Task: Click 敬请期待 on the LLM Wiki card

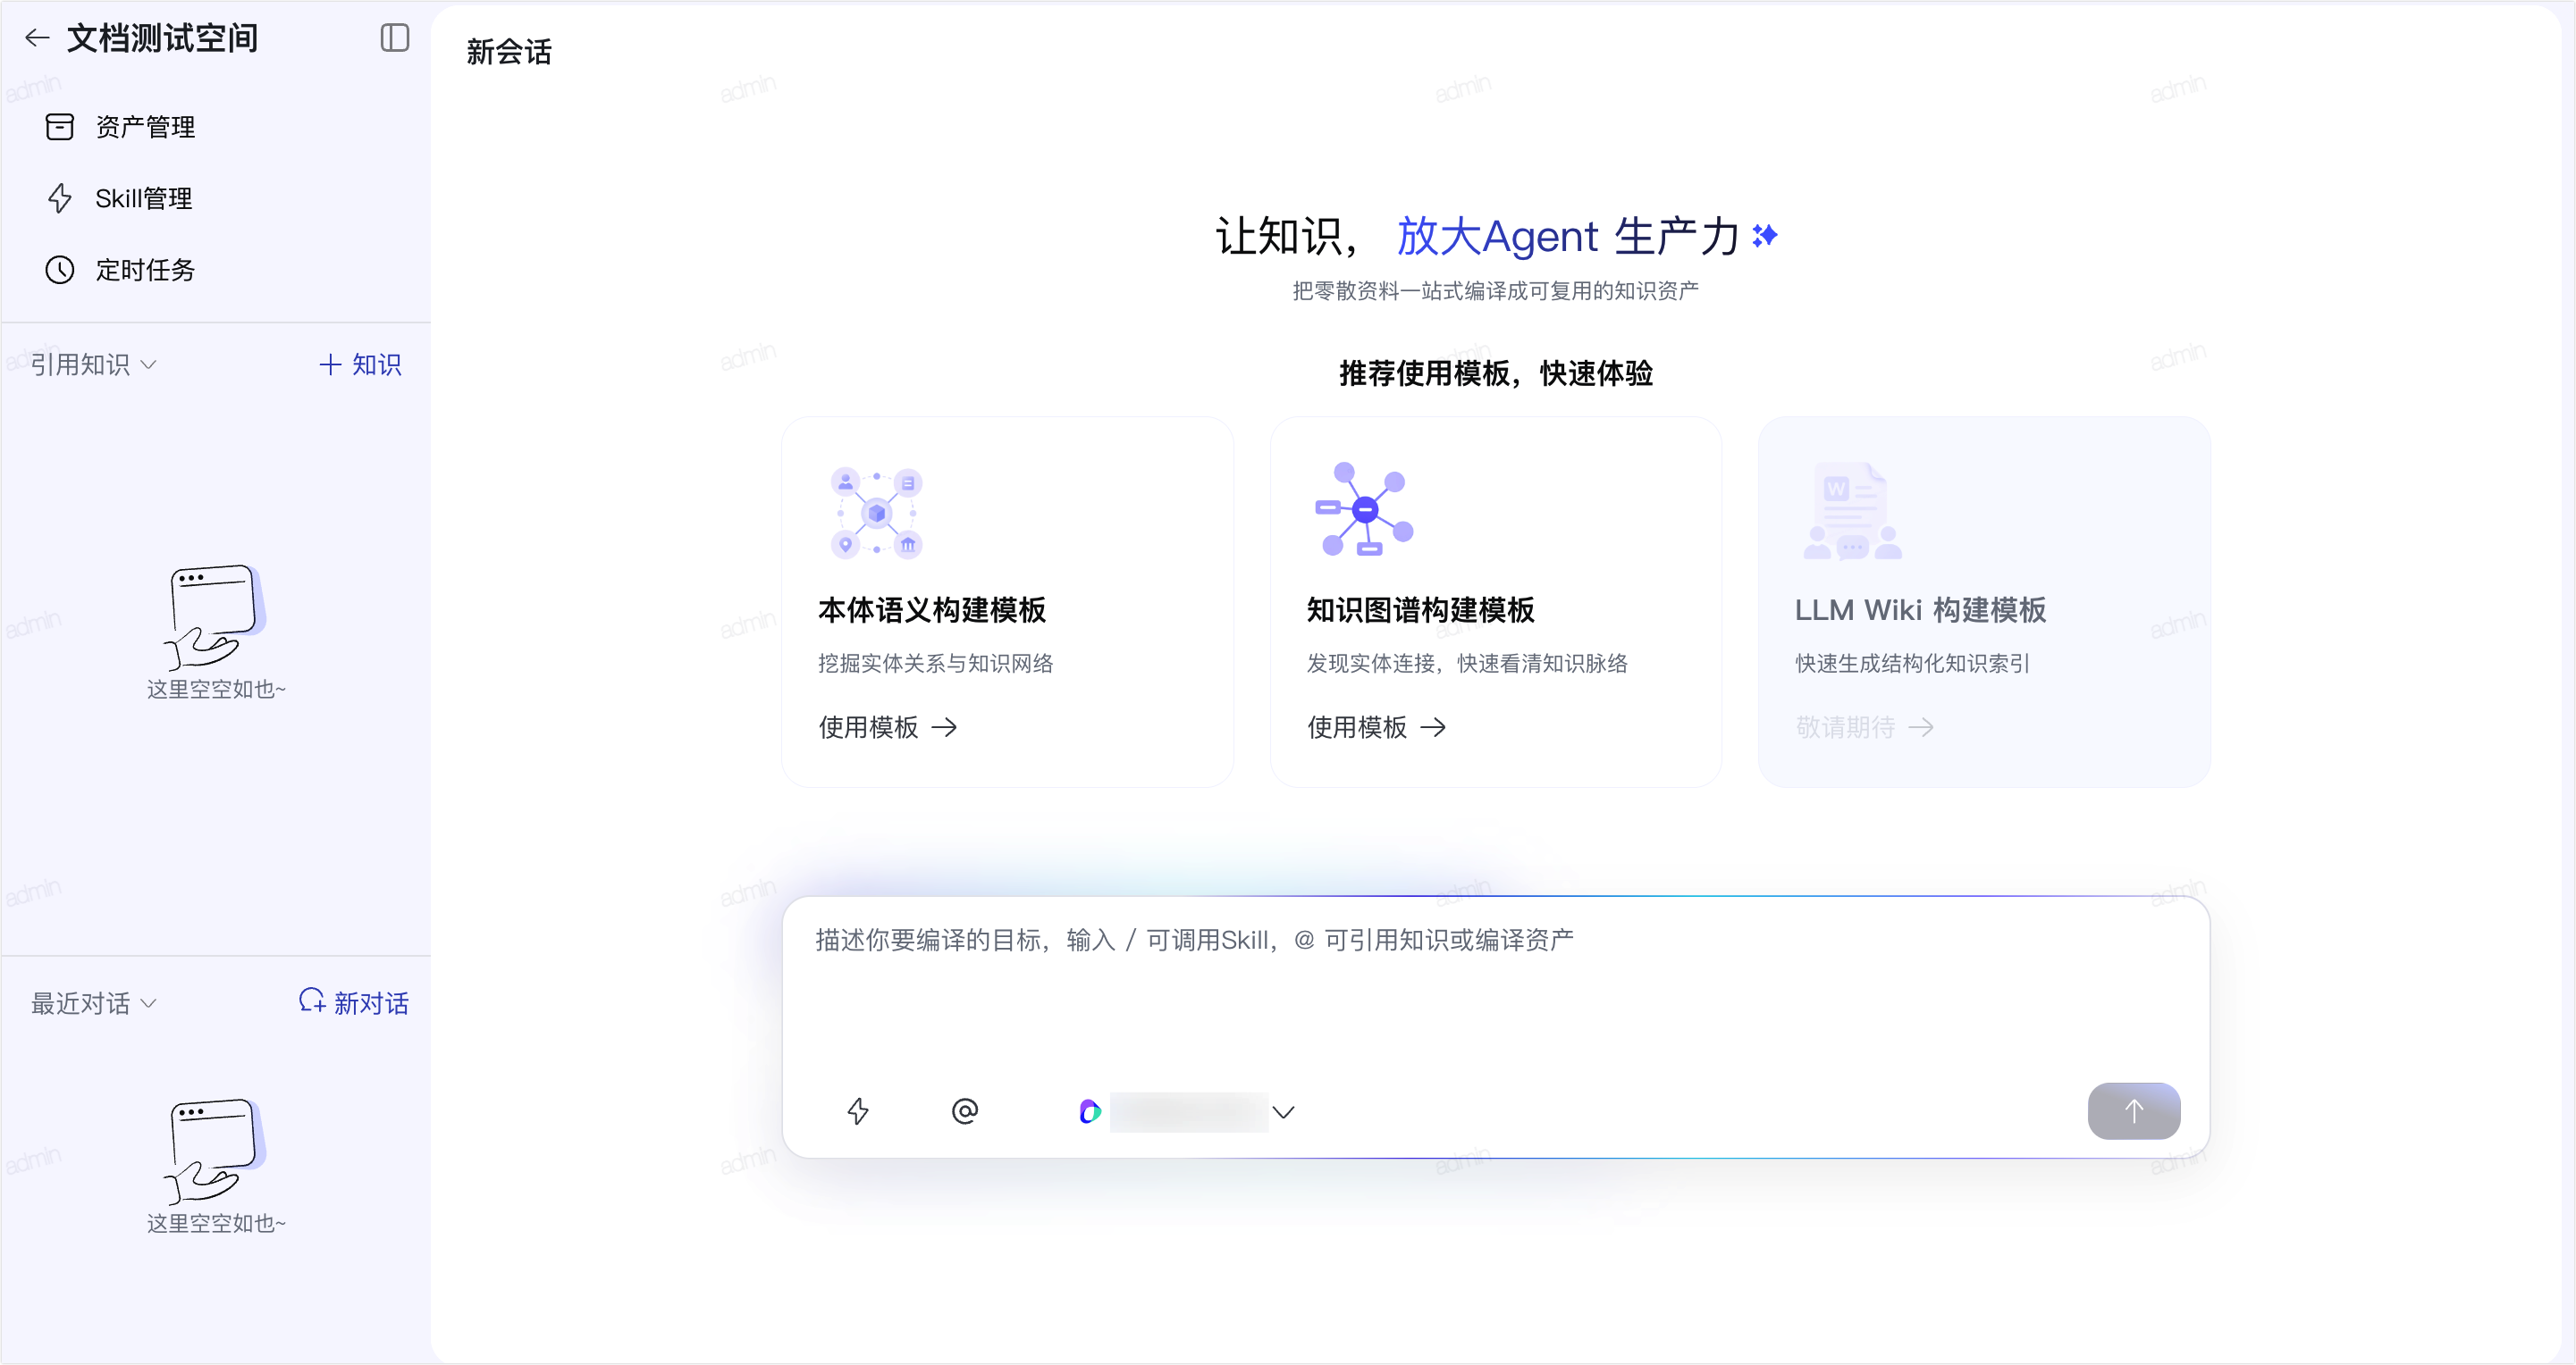Action: (x=1864, y=726)
